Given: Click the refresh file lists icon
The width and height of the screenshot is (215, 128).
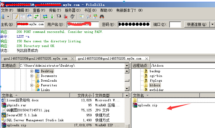Looking at the screenshot, I should pyautogui.click(x=45, y=16).
